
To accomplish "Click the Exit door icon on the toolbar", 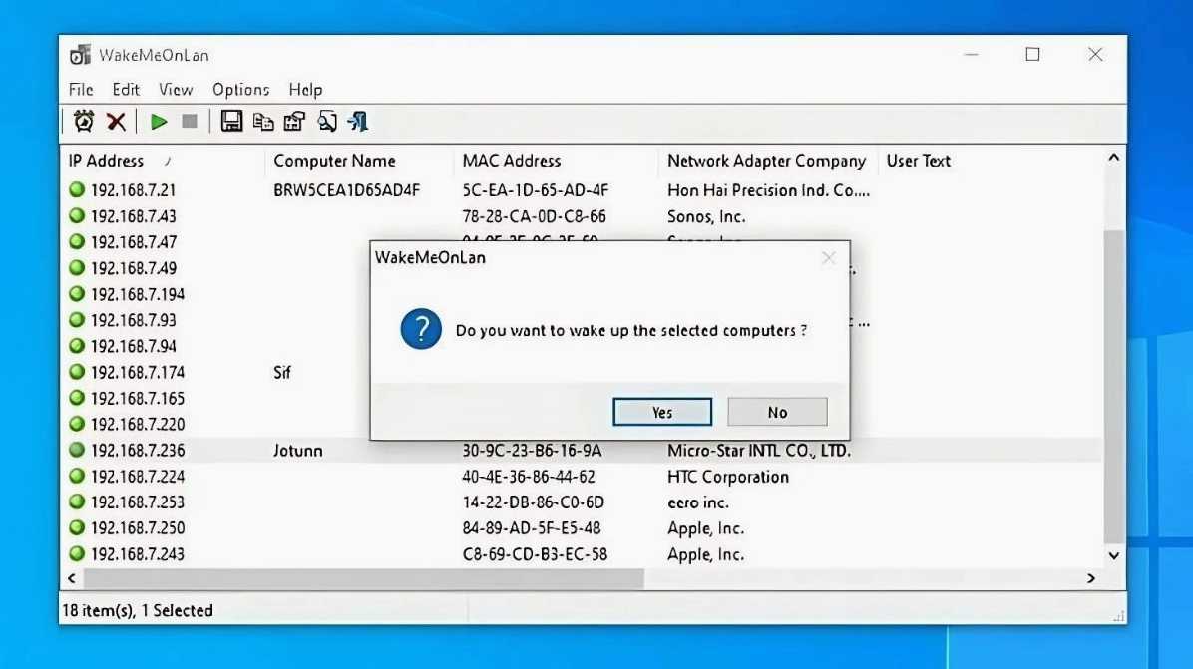I will coord(357,121).
